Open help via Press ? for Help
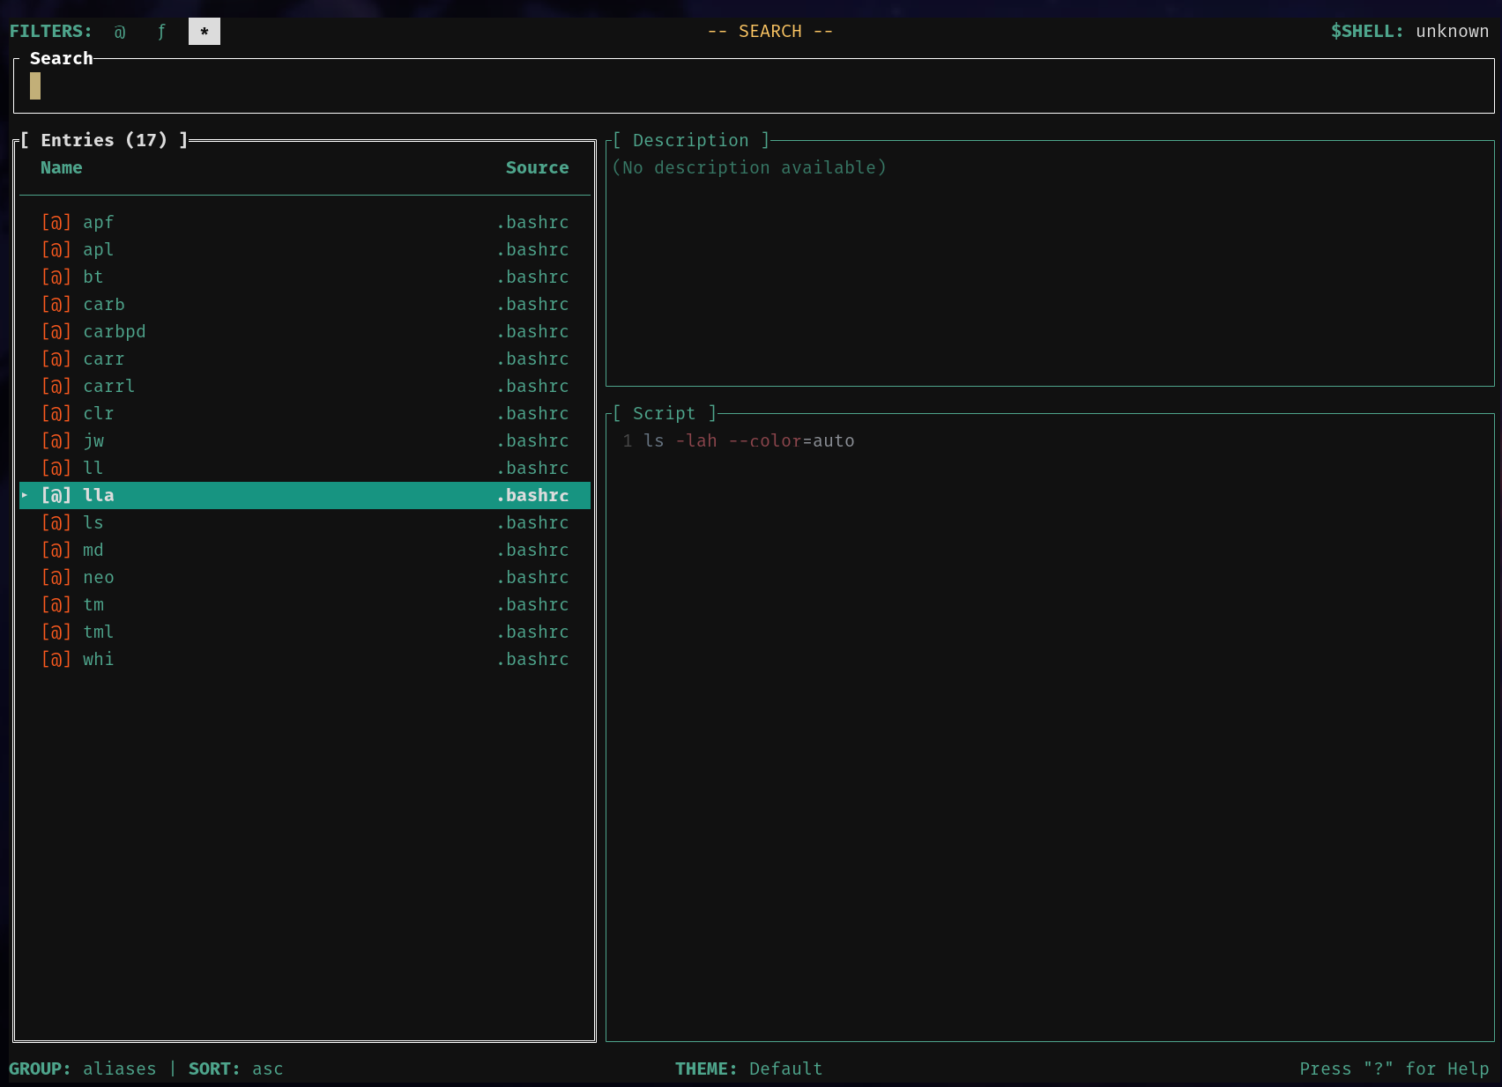Screen dimensions: 1502x1087 click(1394, 1069)
